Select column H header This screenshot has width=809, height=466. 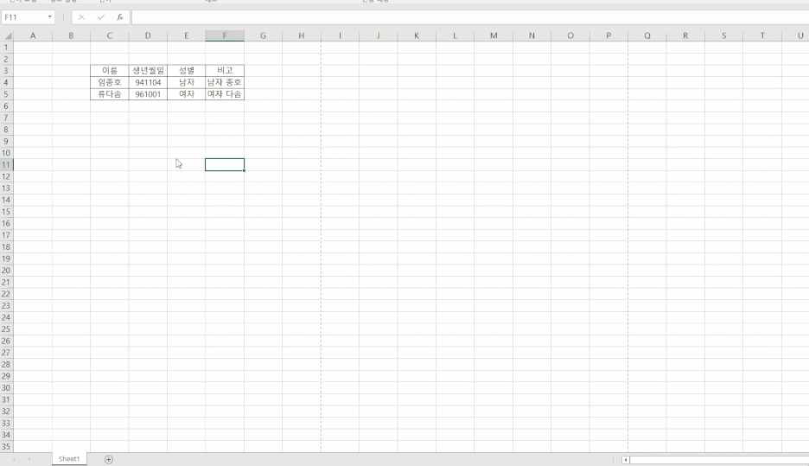tap(302, 35)
